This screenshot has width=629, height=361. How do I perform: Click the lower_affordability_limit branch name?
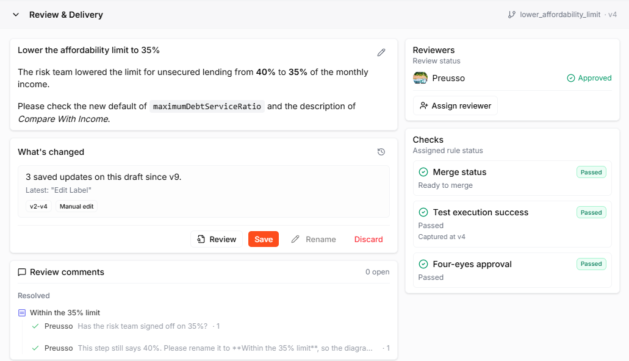(x=560, y=15)
